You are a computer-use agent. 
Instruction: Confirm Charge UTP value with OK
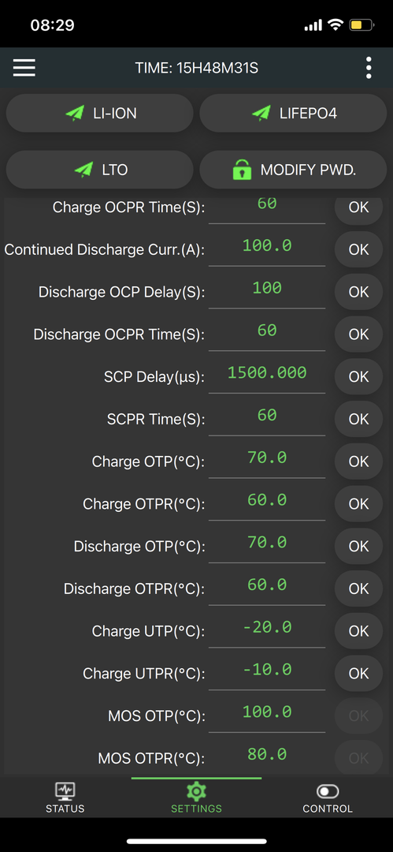(359, 631)
